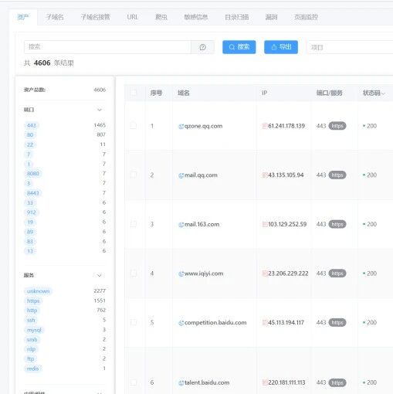Click the site icon before mail.qq.com

click(x=181, y=175)
